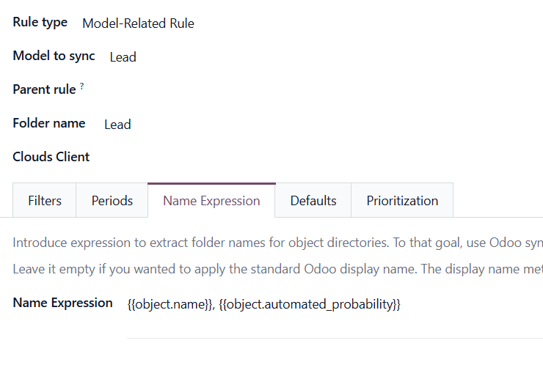
Task: Click the Parent rule field label
Action: 44,90
